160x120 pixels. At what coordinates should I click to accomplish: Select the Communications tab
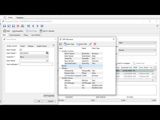pos(15,35)
